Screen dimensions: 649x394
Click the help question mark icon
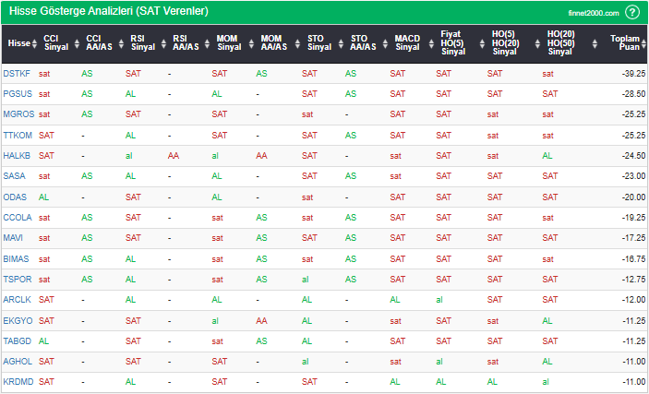point(632,12)
